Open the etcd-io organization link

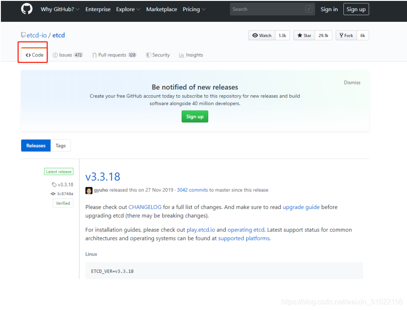[37, 35]
